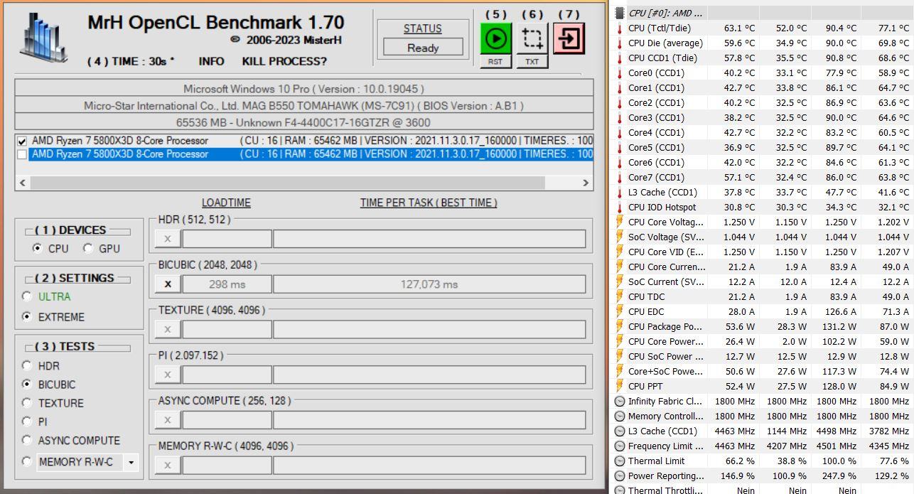This screenshot has height=494, width=914.
Task: Collapse the CPU [#0]: AMD sensor group
Action: tap(620, 13)
